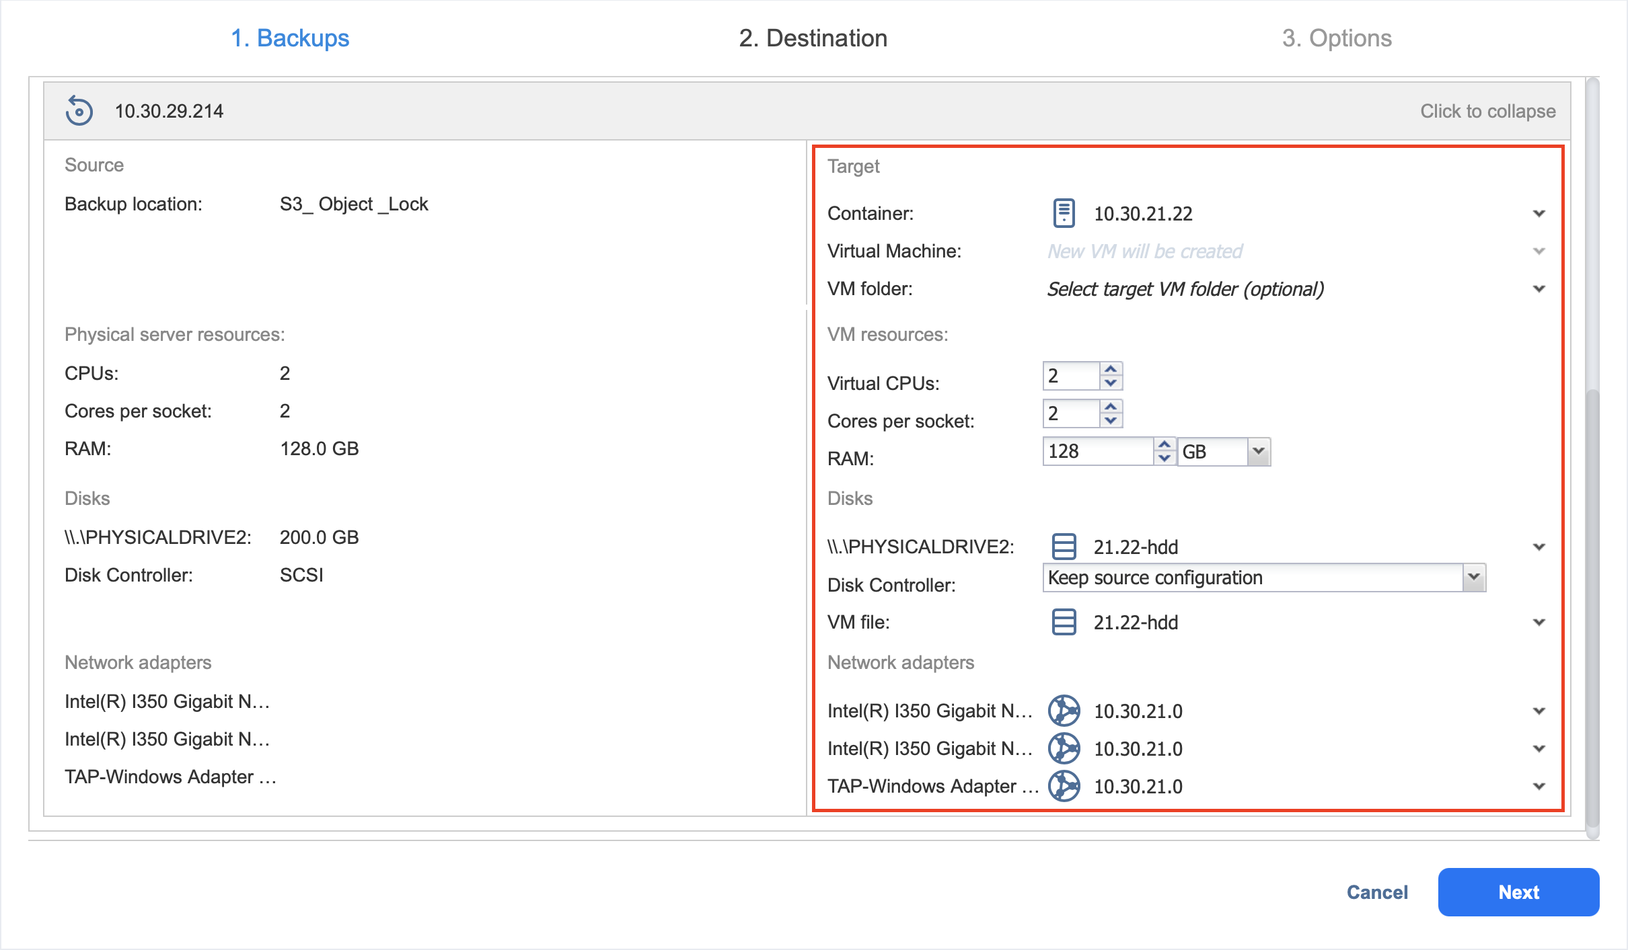This screenshot has width=1628, height=950.
Task: Expand the VM folder selection dropdown
Action: click(x=1539, y=289)
